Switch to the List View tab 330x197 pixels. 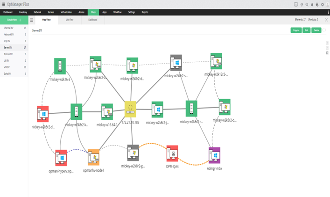click(70, 20)
